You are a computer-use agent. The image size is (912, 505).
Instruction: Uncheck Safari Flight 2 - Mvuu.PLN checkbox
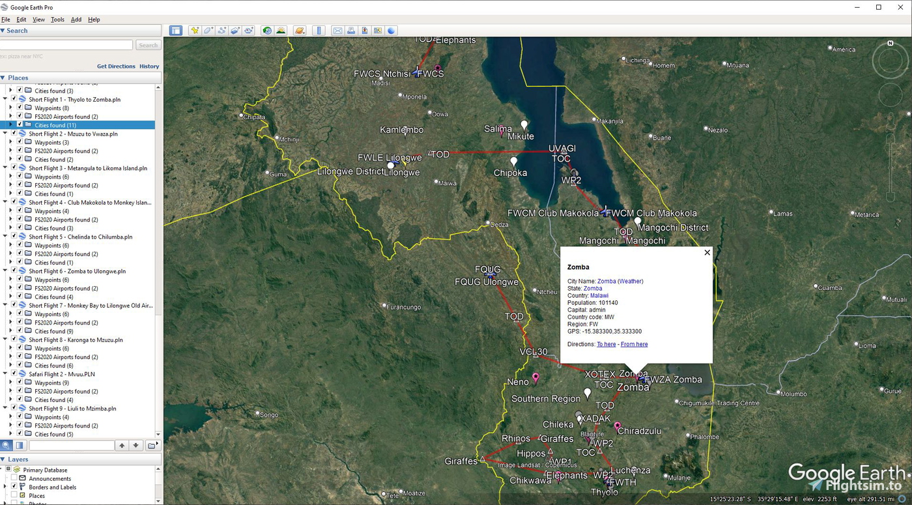pos(14,374)
